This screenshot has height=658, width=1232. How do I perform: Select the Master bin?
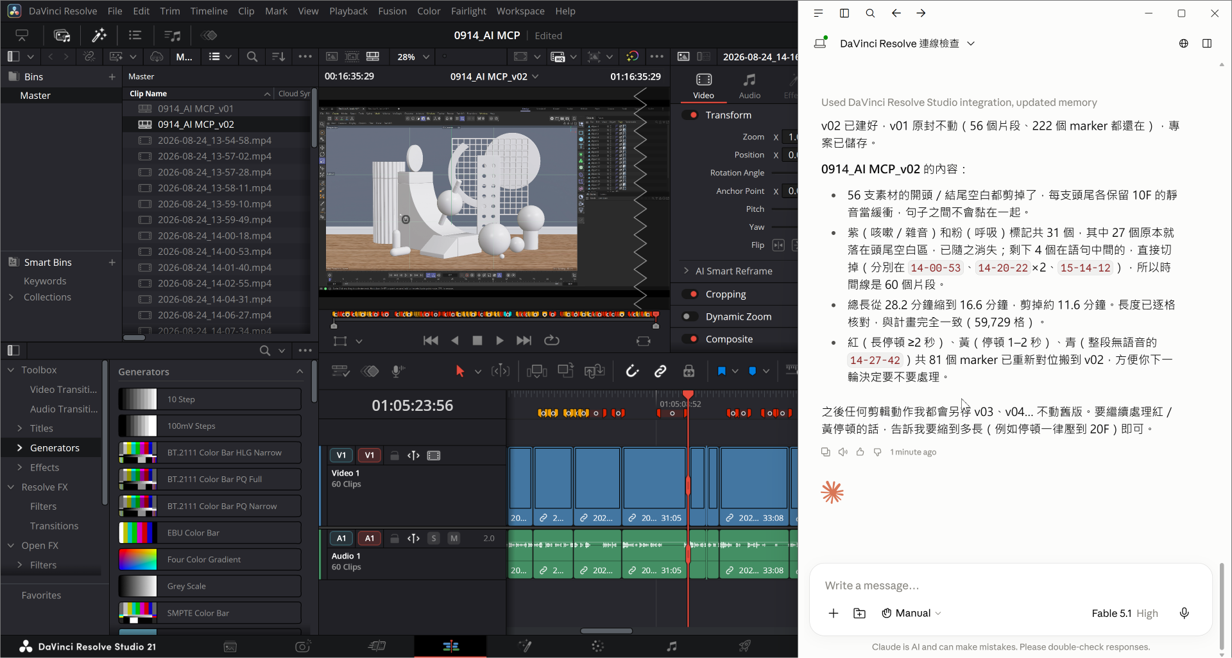point(62,95)
